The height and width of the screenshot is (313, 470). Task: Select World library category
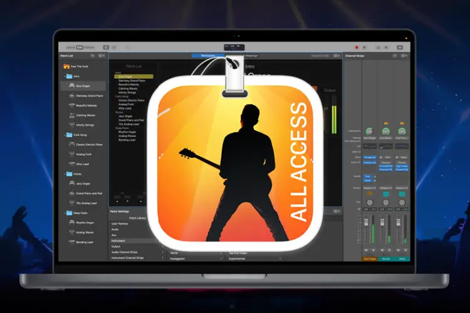pyautogui.click(x=174, y=253)
